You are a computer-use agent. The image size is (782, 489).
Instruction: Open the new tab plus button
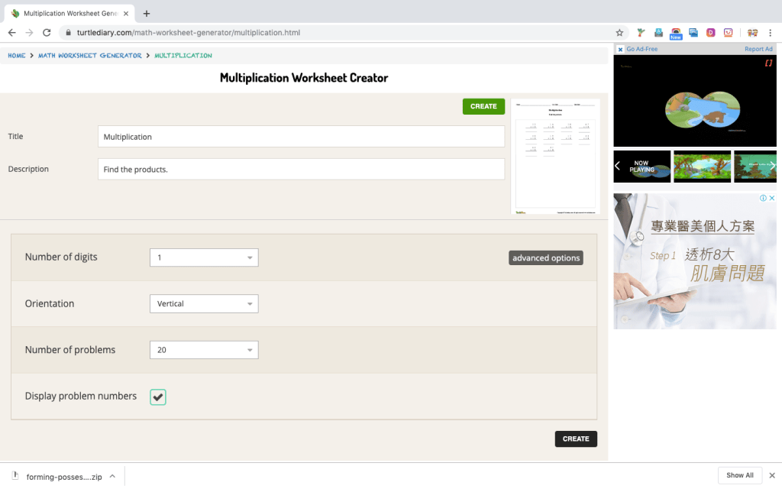[147, 13]
